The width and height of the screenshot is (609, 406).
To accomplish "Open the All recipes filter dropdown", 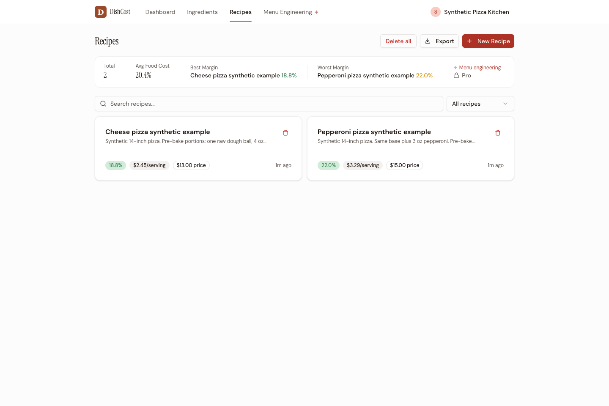I will tap(480, 104).
